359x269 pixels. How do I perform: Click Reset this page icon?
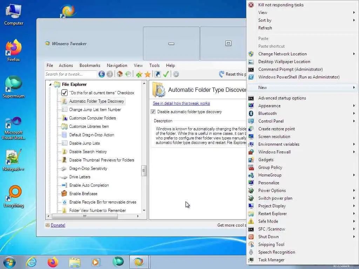tap(222, 74)
